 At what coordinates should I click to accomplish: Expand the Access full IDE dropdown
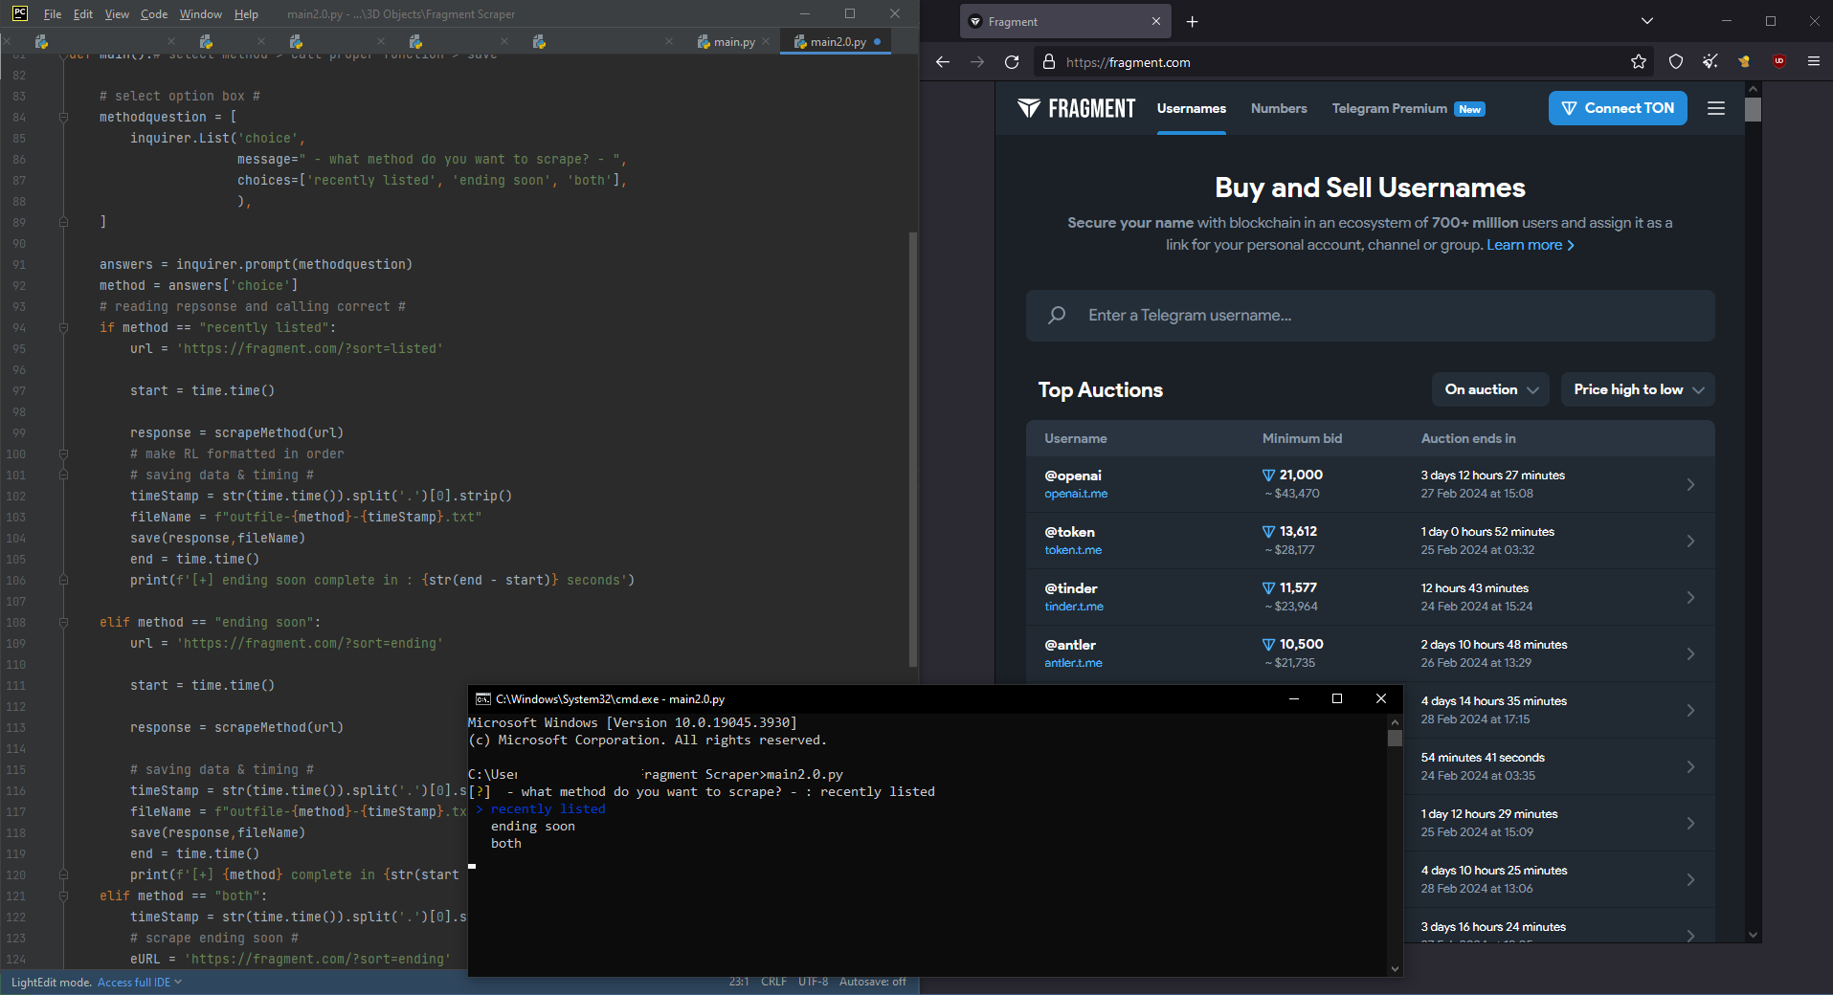coord(140,982)
